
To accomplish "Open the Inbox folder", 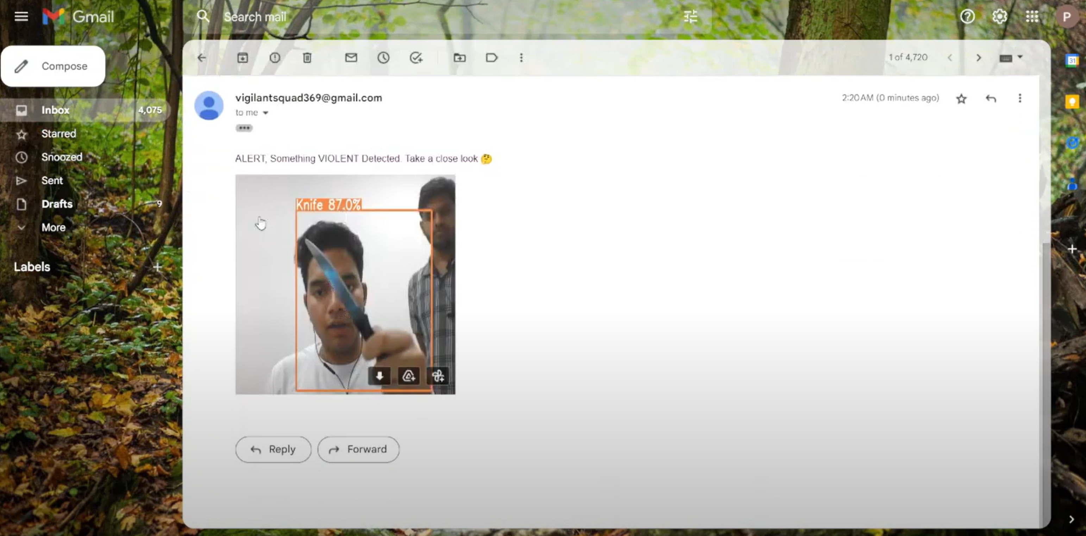I will click(55, 110).
